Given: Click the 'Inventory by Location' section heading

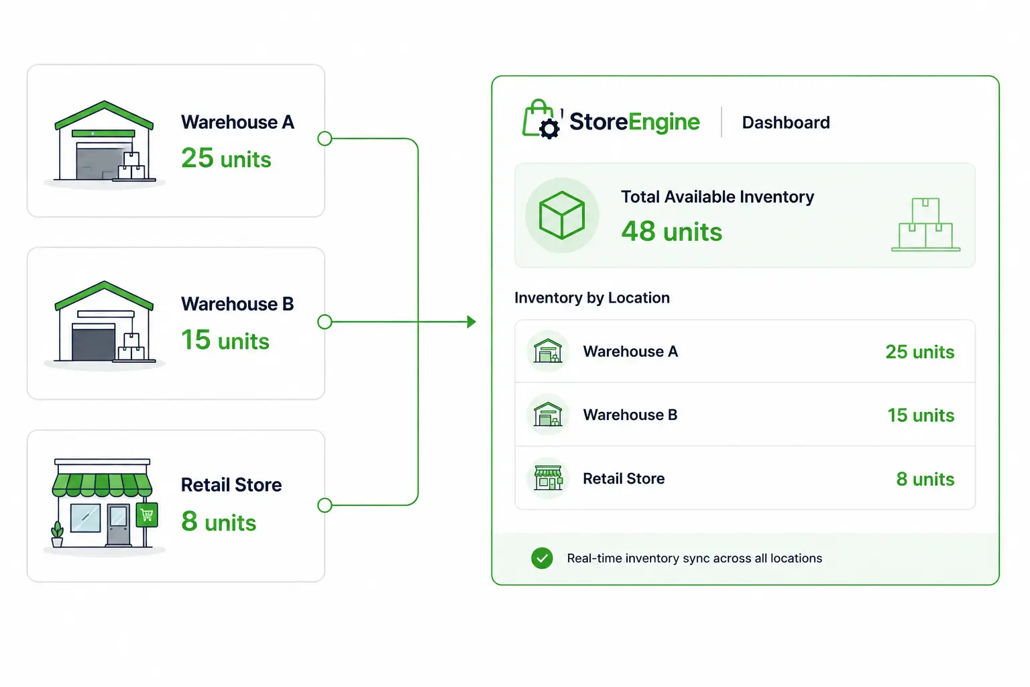Looking at the screenshot, I should [x=592, y=298].
